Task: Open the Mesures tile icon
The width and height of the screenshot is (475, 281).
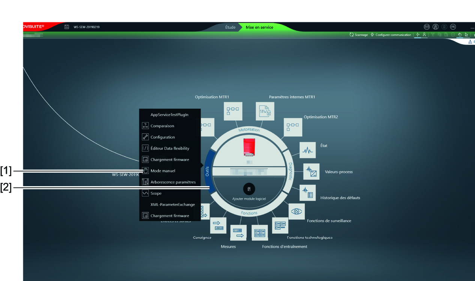Action: pyautogui.click(x=238, y=233)
